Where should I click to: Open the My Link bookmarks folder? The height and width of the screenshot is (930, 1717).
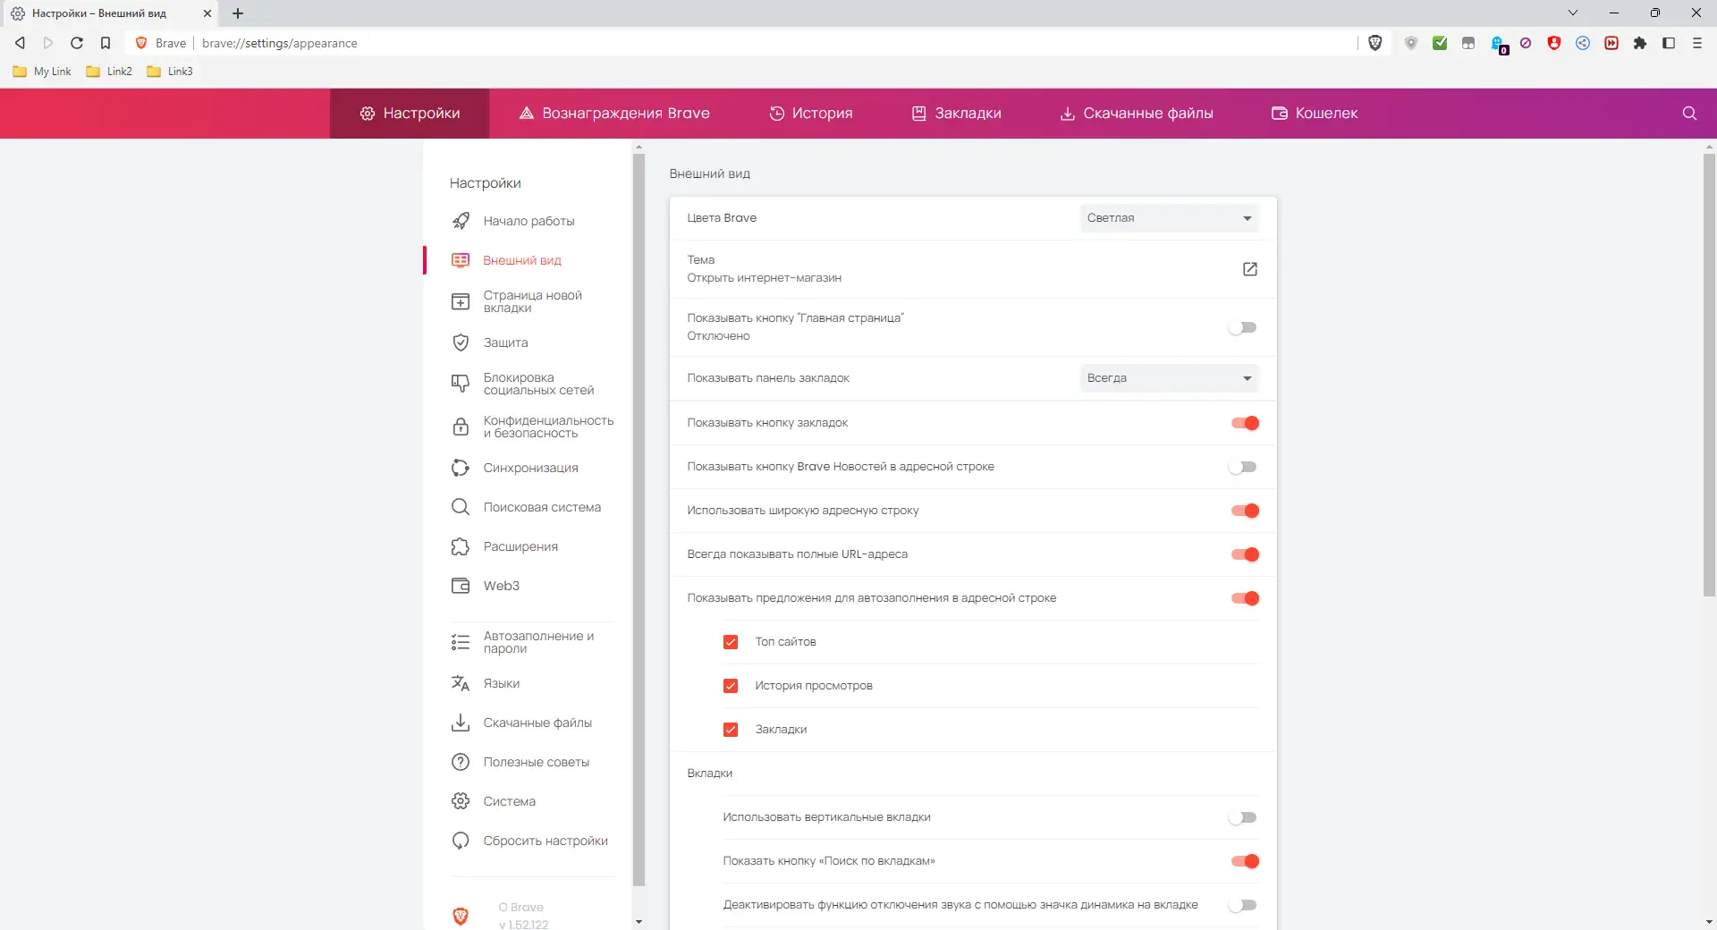point(42,72)
